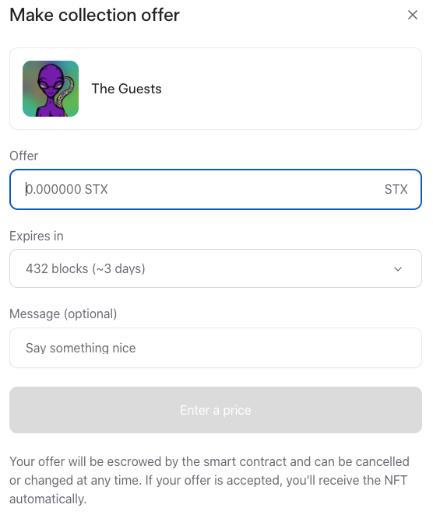Click the Expires in label

tap(37, 236)
